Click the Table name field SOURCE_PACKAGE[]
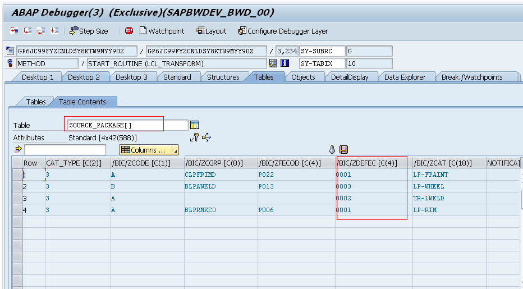This screenshot has width=523, height=289. point(128,125)
